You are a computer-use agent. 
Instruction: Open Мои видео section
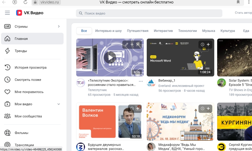click(x=32, y=104)
